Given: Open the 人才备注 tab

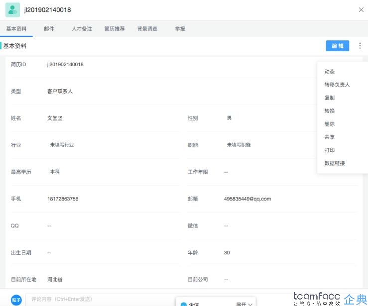Looking at the screenshot, I should point(82,29).
